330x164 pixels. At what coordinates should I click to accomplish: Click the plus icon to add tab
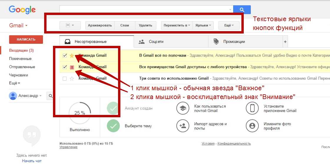coord(285,42)
